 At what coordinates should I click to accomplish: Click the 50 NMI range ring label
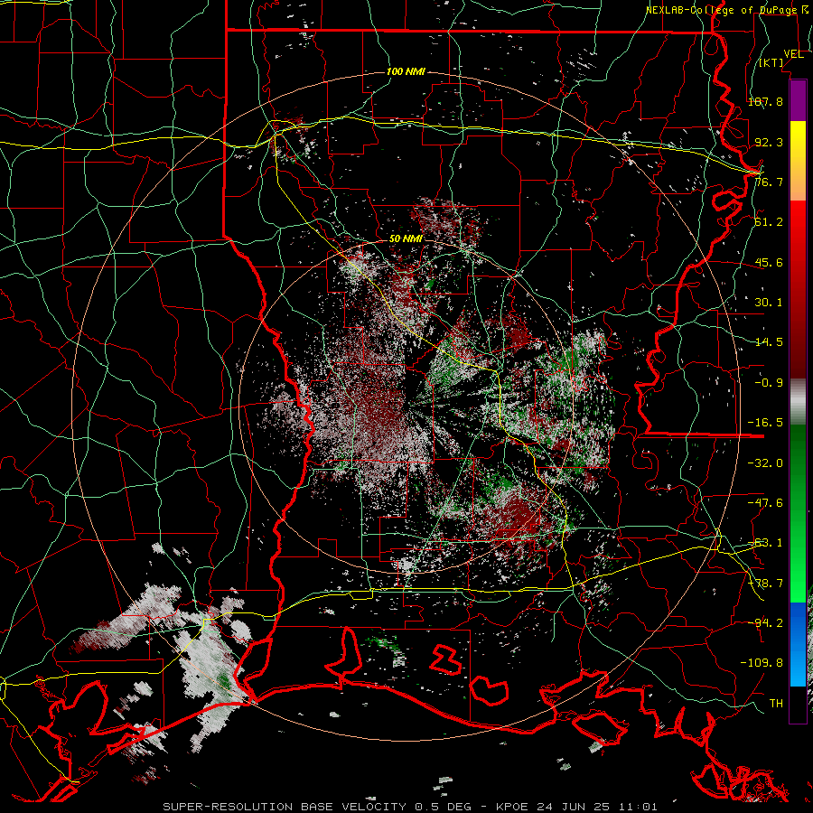(406, 238)
